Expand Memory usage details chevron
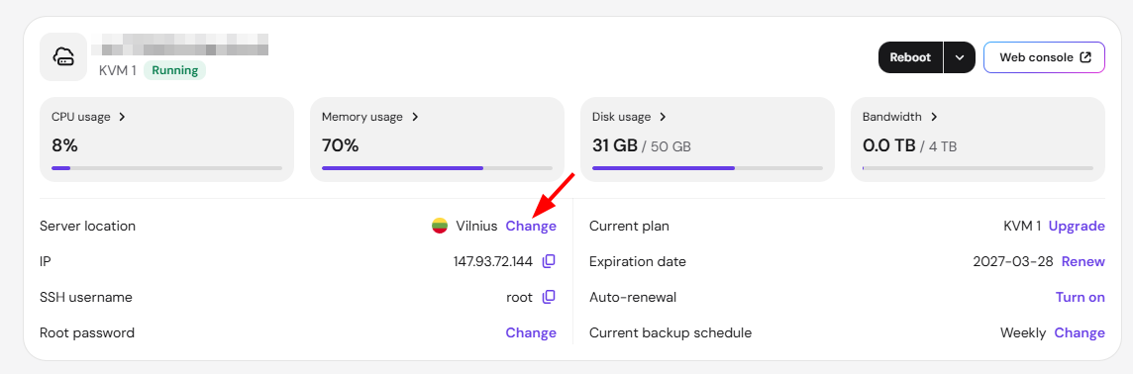This screenshot has height=374, width=1133. pos(415,116)
